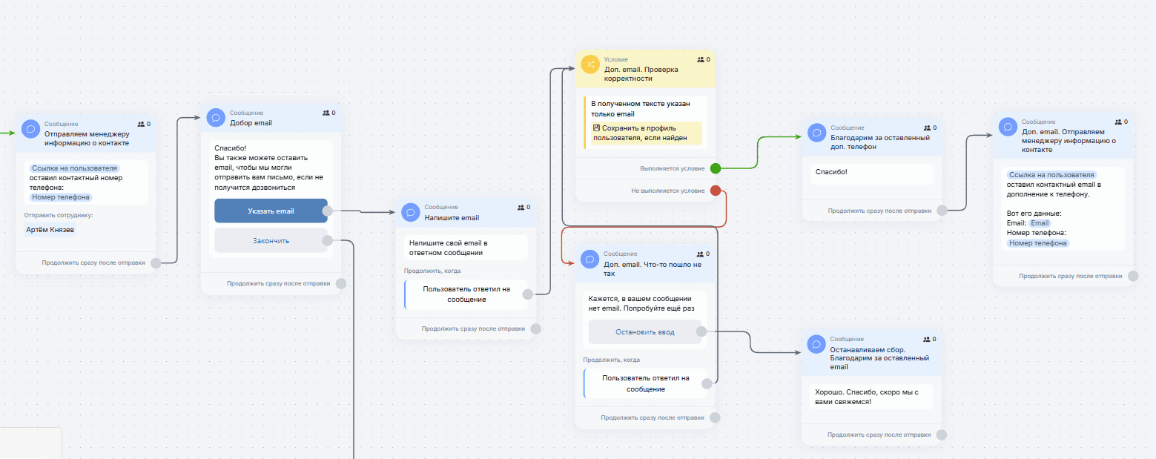The image size is (1156, 459).
Task: Click green Выполняется условие output connector
Action: tap(716, 168)
